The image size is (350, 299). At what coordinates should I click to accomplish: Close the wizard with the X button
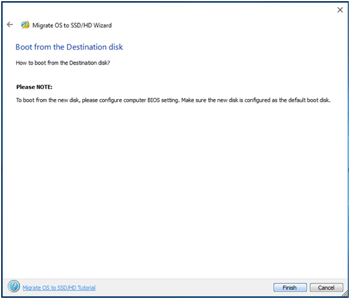point(340,10)
